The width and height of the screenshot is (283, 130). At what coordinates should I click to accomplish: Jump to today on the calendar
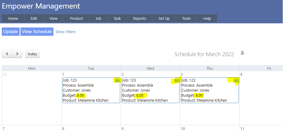point(32,54)
